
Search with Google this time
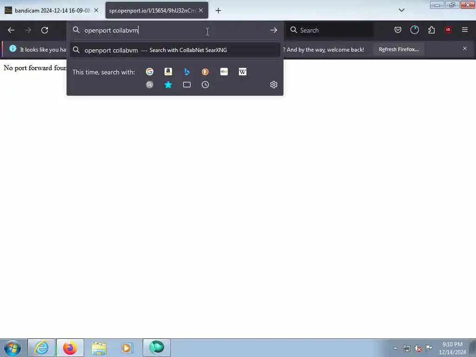(x=149, y=72)
